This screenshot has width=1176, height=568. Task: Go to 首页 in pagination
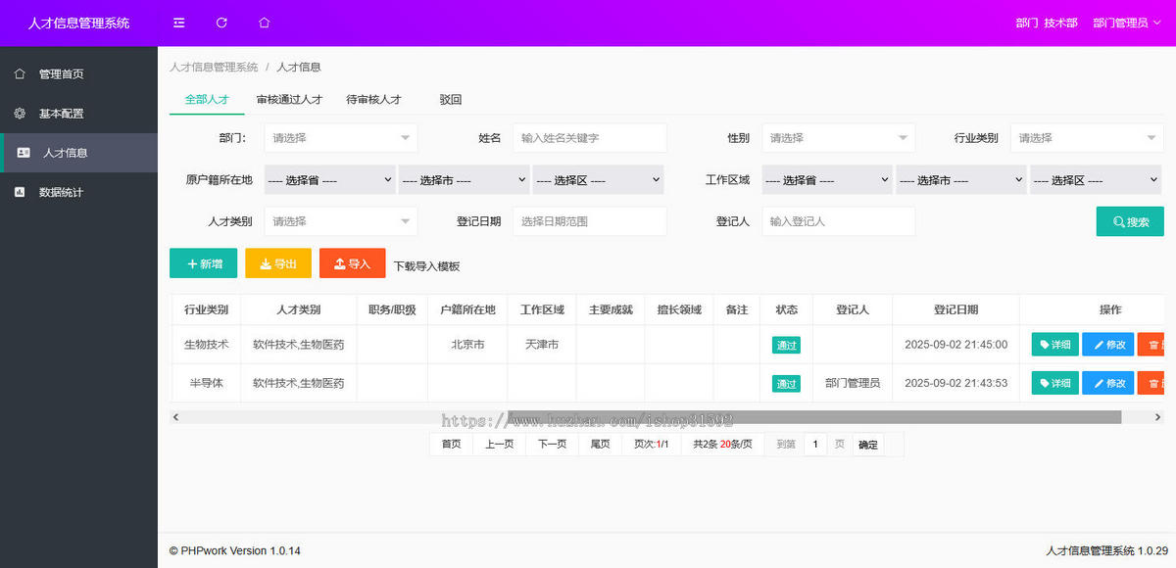(x=451, y=445)
